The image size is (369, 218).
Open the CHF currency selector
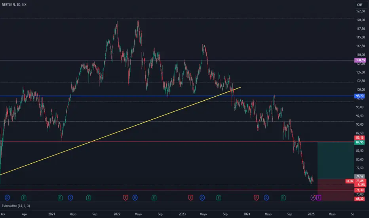pos(361,5)
